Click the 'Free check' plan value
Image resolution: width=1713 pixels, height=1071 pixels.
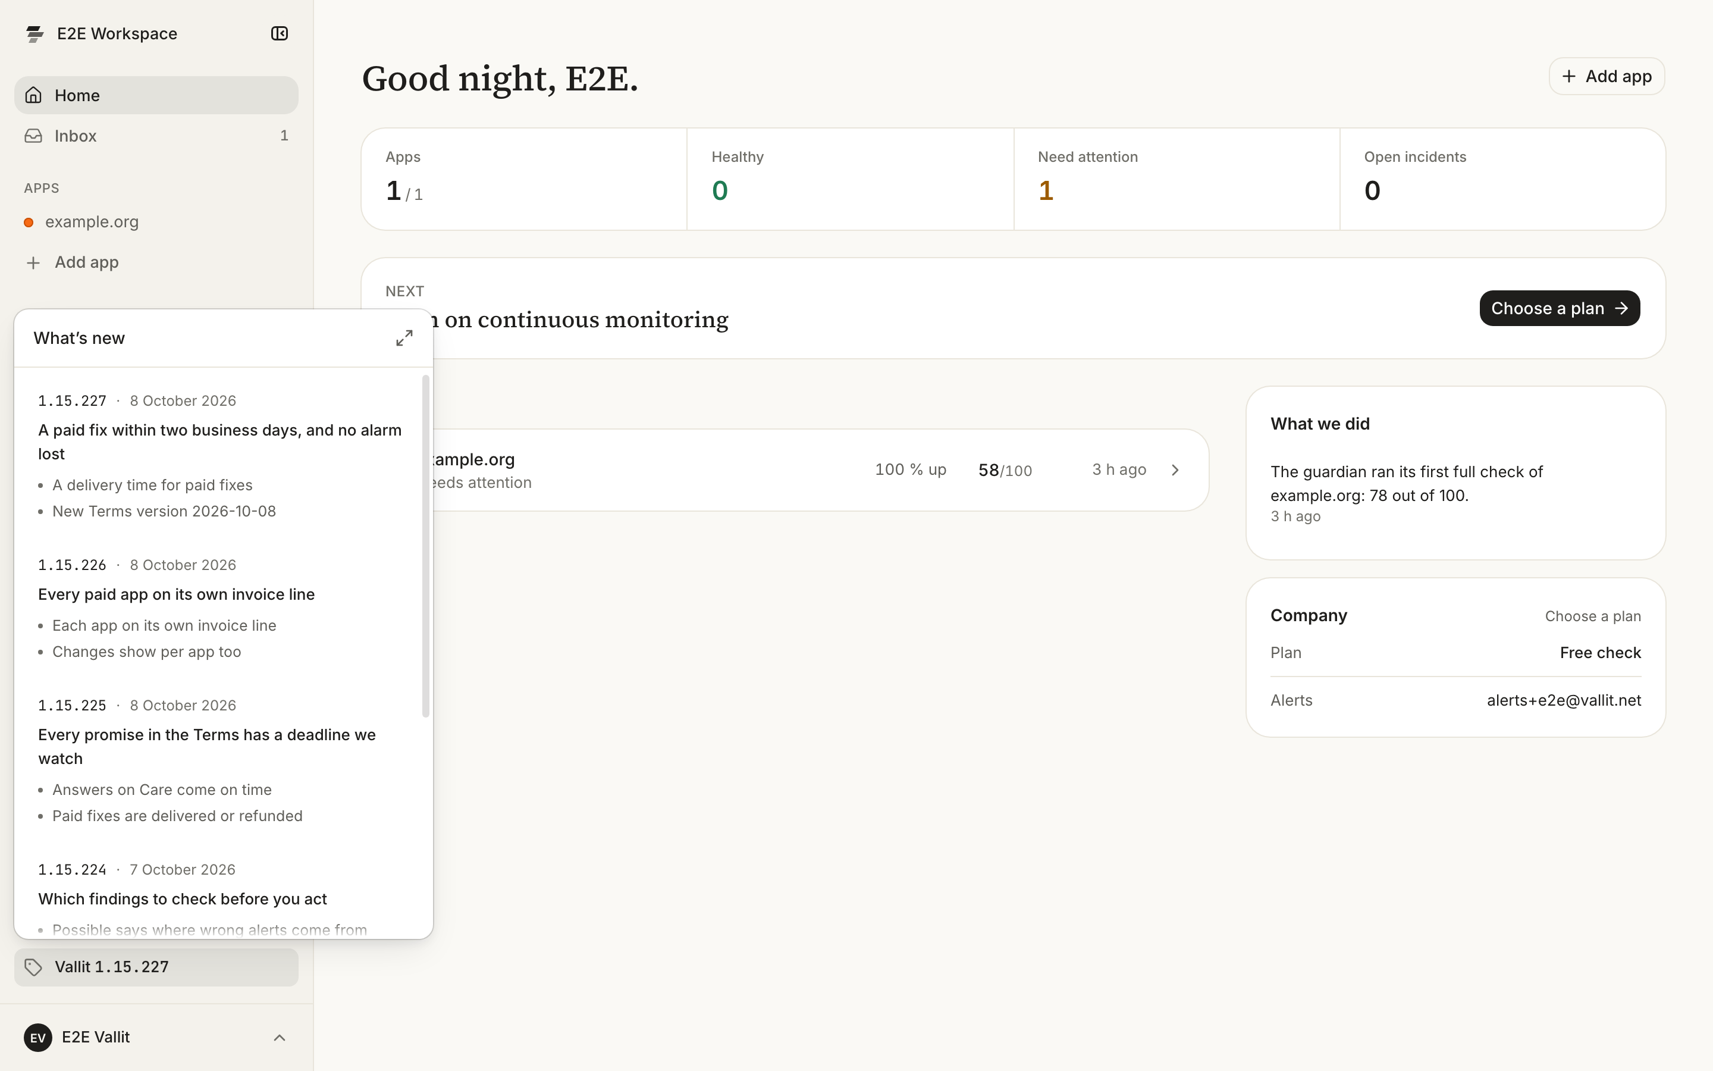pos(1600,653)
